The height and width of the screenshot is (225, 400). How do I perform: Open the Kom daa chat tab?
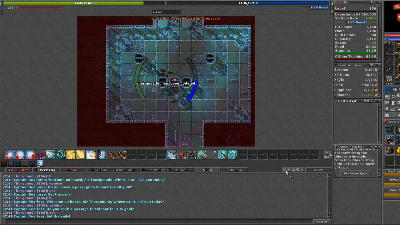coord(234,170)
